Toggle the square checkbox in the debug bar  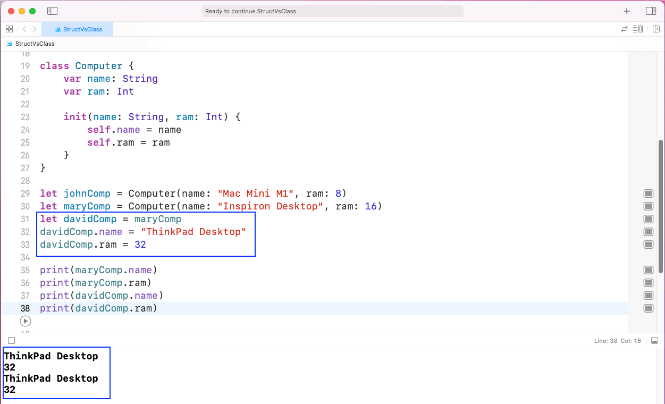pos(12,341)
